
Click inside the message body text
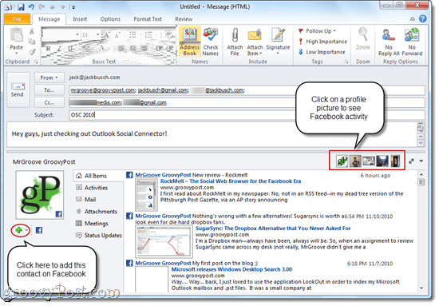[x=89, y=133]
